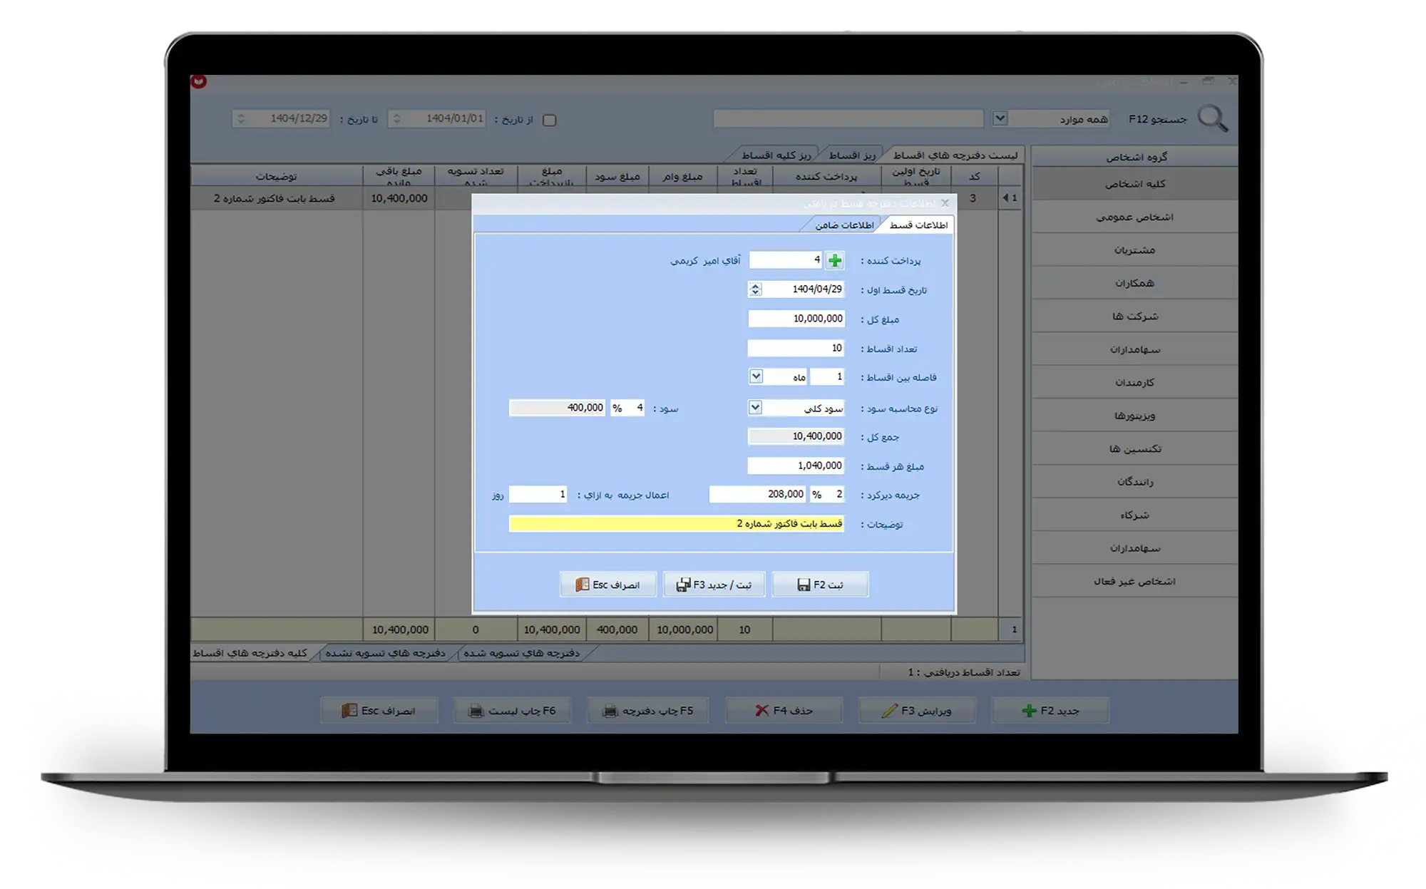Switch to اطلاعات ضامن tab
Image resolution: width=1426 pixels, height=889 pixels.
pyautogui.click(x=844, y=225)
